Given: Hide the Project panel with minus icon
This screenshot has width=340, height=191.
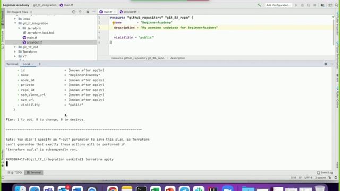Looking at the screenshot, I should coord(94,12).
